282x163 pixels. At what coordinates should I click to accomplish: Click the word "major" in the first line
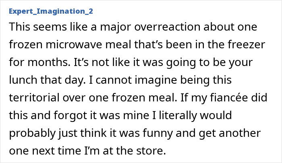(95, 28)
